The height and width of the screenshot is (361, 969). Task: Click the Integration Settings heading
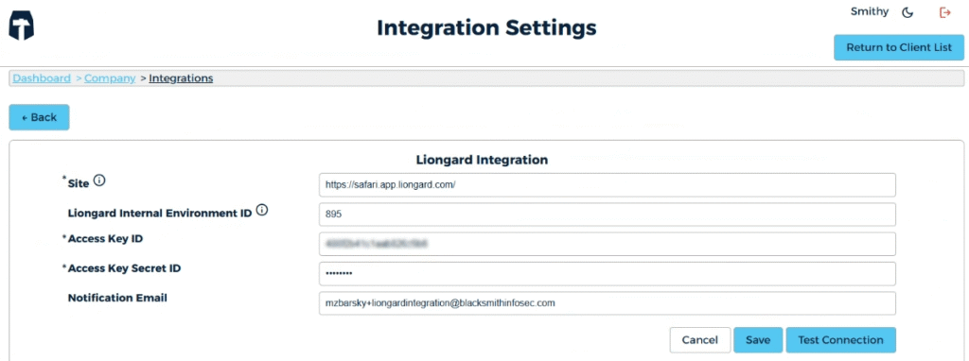click(x=486, y=27)
